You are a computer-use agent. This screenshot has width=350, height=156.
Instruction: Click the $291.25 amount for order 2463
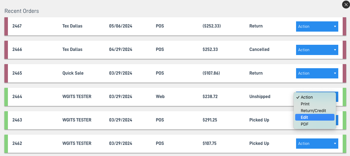210,120
